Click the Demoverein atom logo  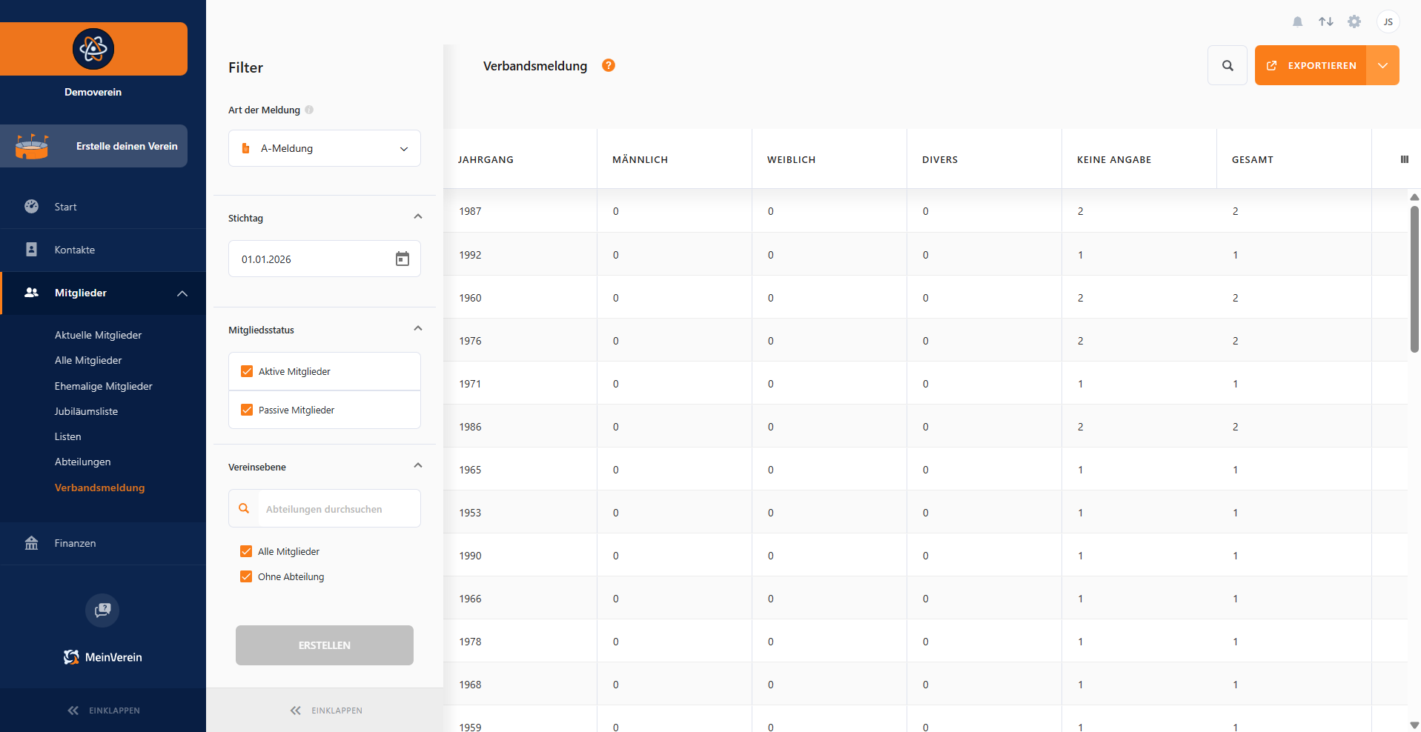93,49
